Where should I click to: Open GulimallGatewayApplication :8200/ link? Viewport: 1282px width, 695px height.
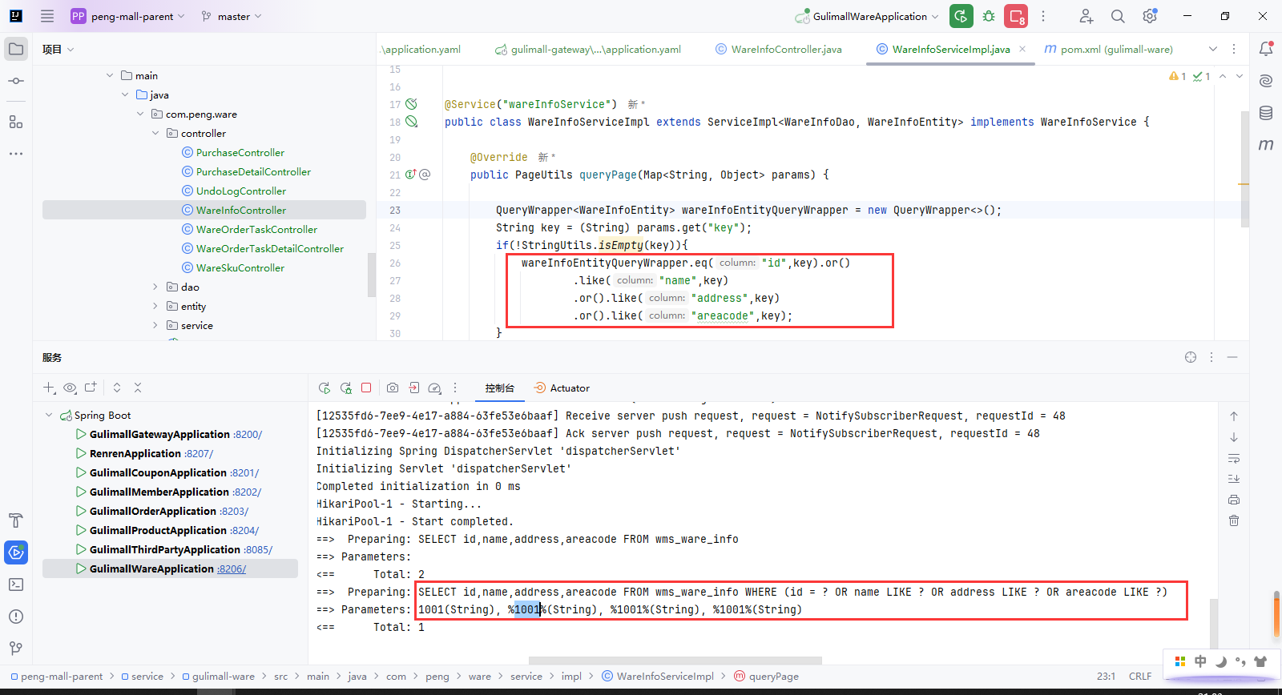(x=248, y=434)
